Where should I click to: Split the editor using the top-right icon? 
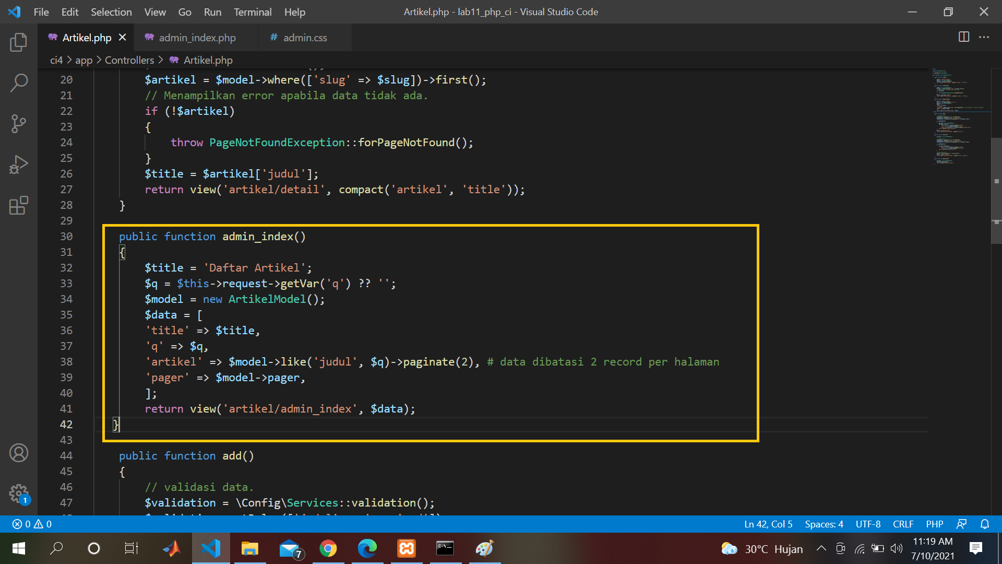tap(963, 37)
